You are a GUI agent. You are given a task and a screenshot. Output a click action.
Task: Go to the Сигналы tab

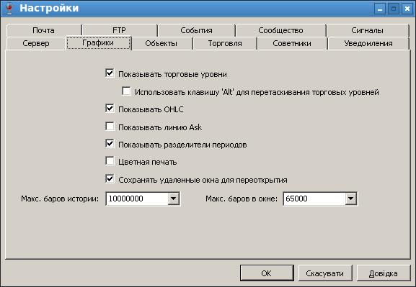[x=368, y=30]
